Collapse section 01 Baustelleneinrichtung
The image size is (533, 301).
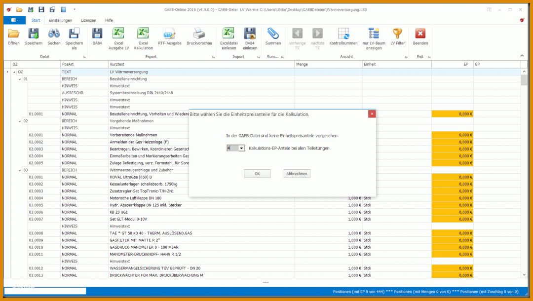20,79
